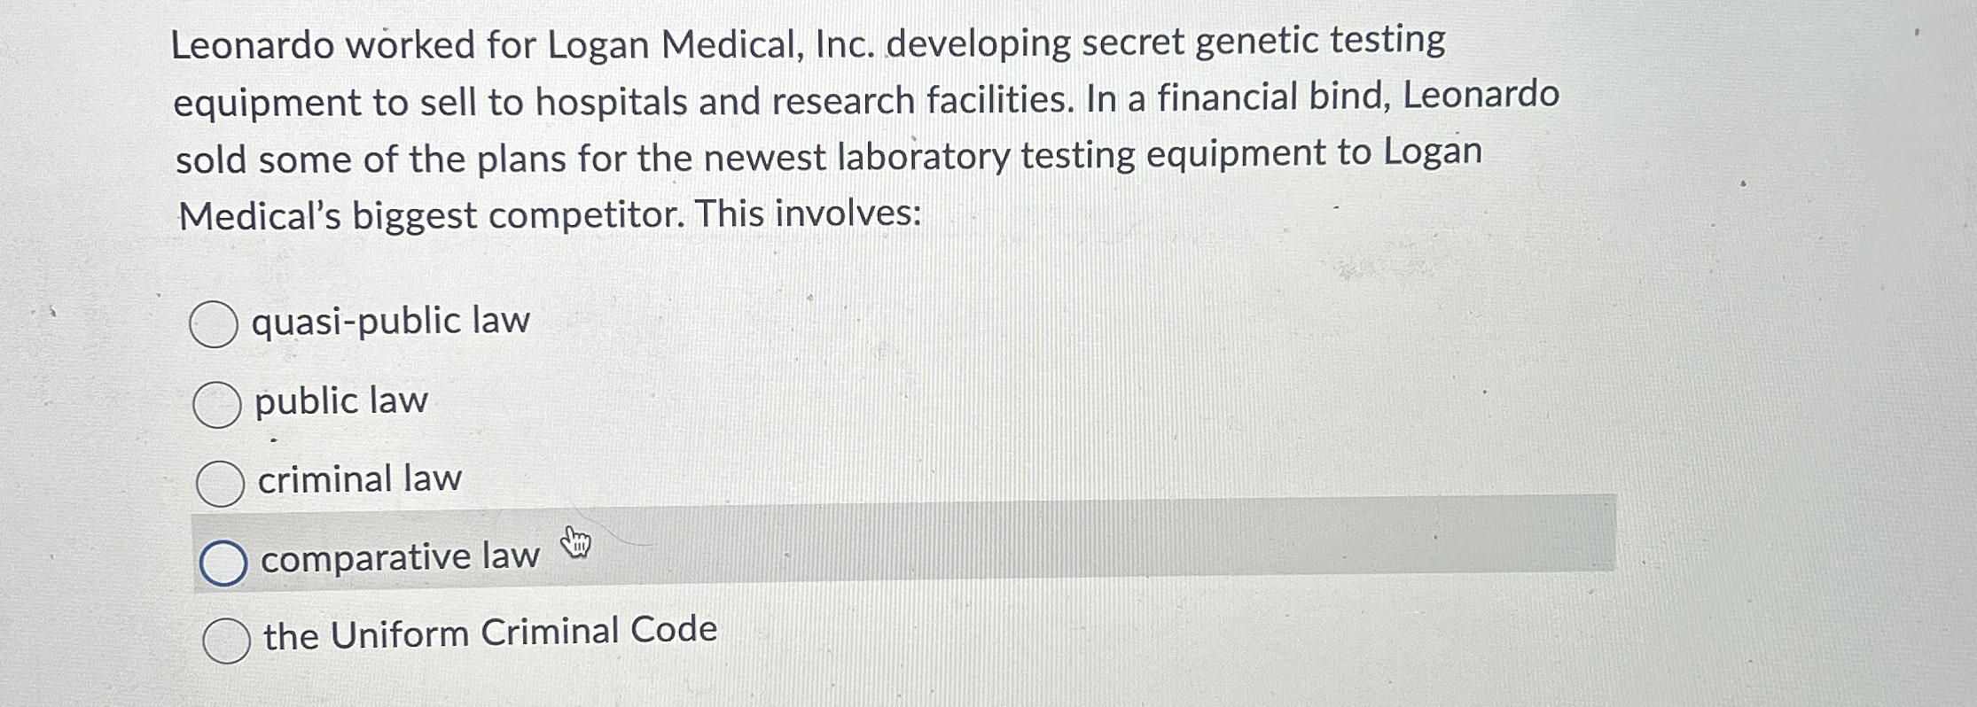Click the quasi-public law option text
The width and height of the screenshot is (1977, 707).
click(391, 322)
